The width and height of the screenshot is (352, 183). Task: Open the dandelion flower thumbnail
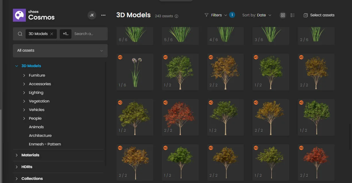point(135,71)
